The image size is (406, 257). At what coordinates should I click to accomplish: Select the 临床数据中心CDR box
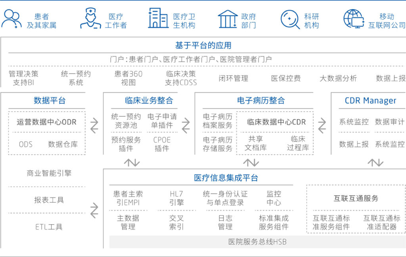pyautogui.click(x=276, y=122)
